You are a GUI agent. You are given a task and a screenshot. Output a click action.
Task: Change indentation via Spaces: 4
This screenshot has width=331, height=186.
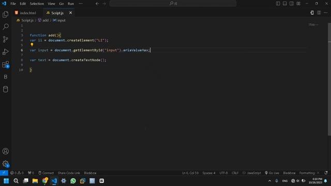pos(209,173)
